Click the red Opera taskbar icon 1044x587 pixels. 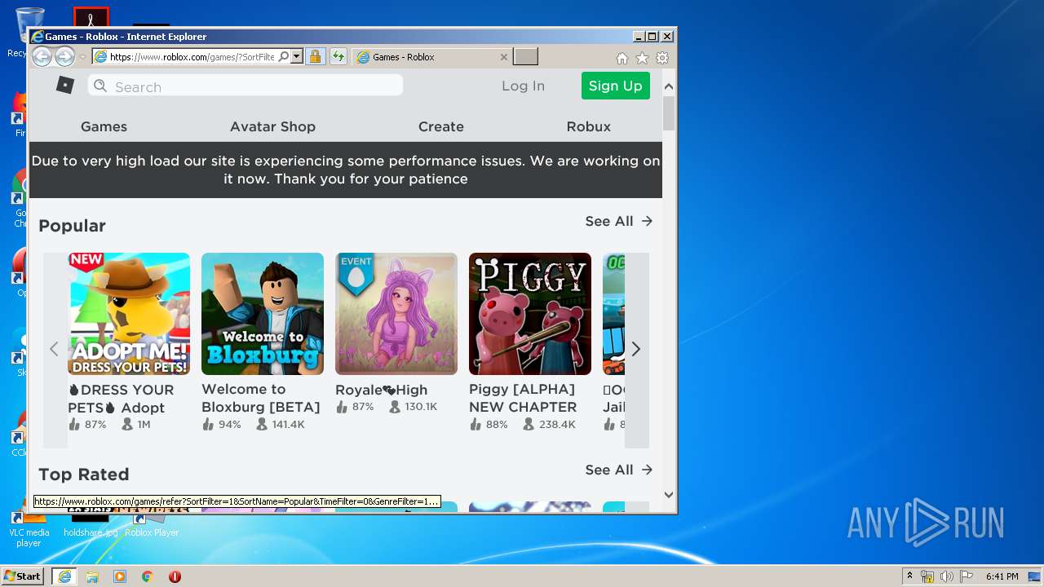(x=175, y=576)
